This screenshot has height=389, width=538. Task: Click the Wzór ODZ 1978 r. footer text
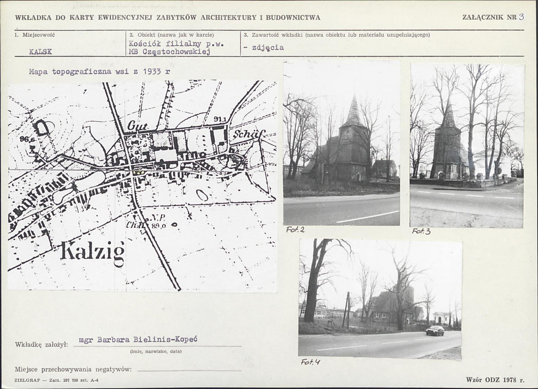click(x=495, y=380)
